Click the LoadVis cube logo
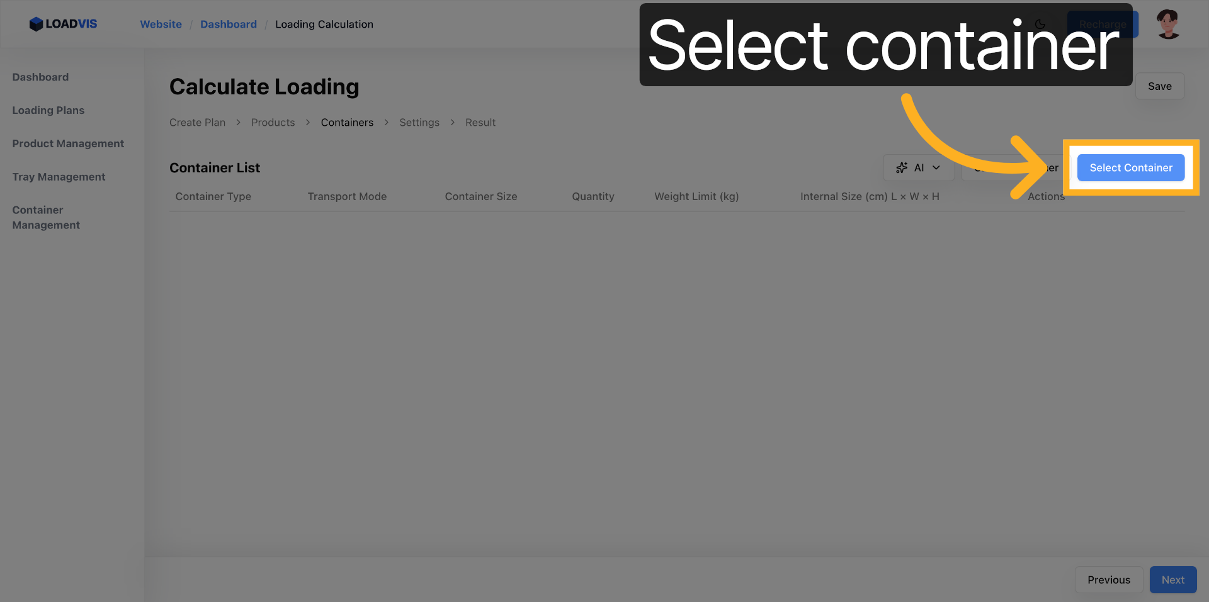Screen dimensions: 1209x602 [36, 24]
